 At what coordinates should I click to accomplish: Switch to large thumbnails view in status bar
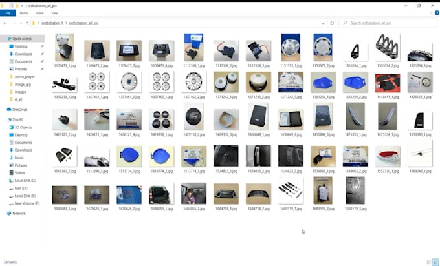click(435, 262)
